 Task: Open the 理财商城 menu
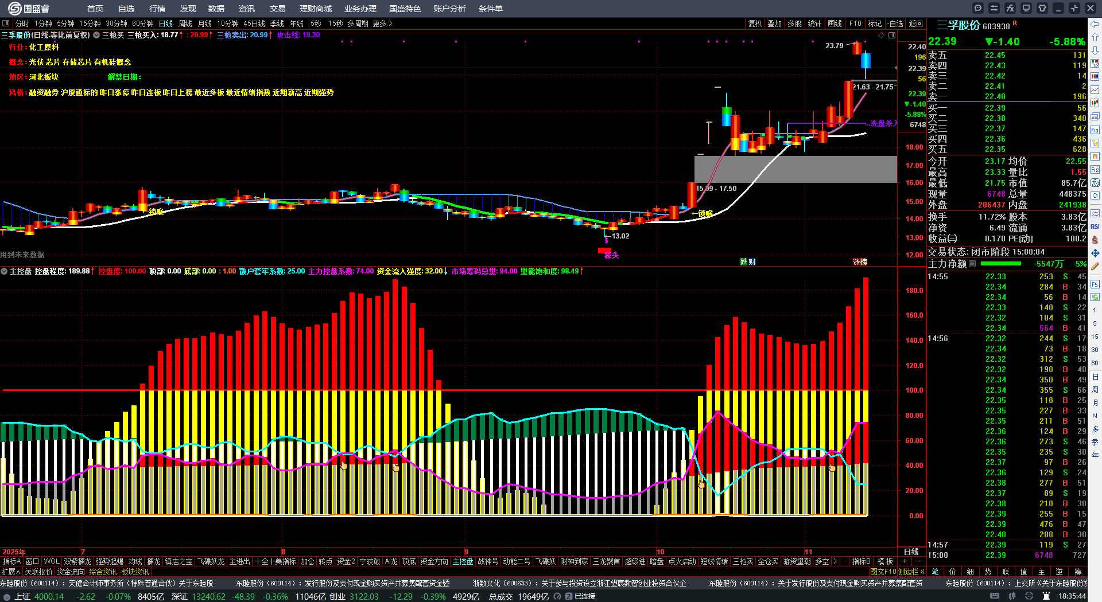[316, 9]
